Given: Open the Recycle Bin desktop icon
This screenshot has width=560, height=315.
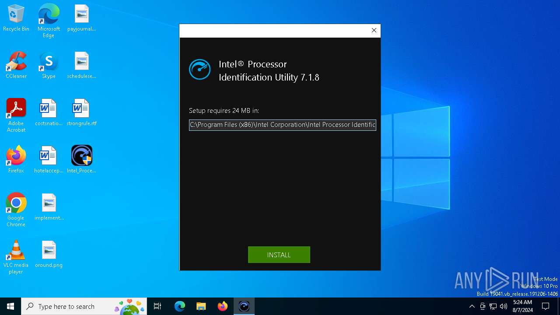Looking at the screenshot, I should click(x=16, y=18).
